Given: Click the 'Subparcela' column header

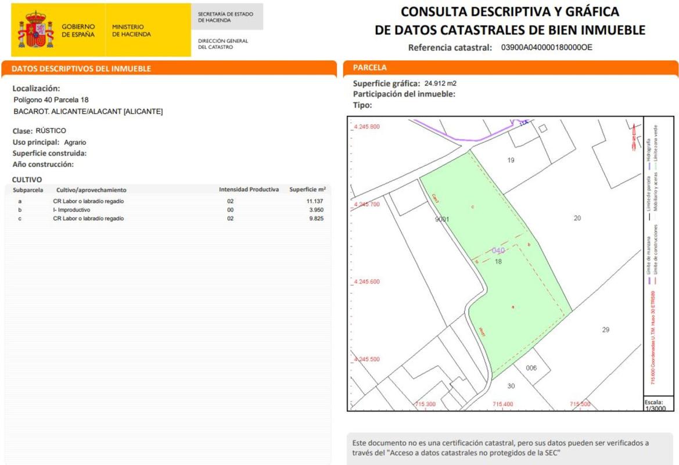Looking at the screenshot, I should pos(28,190).
